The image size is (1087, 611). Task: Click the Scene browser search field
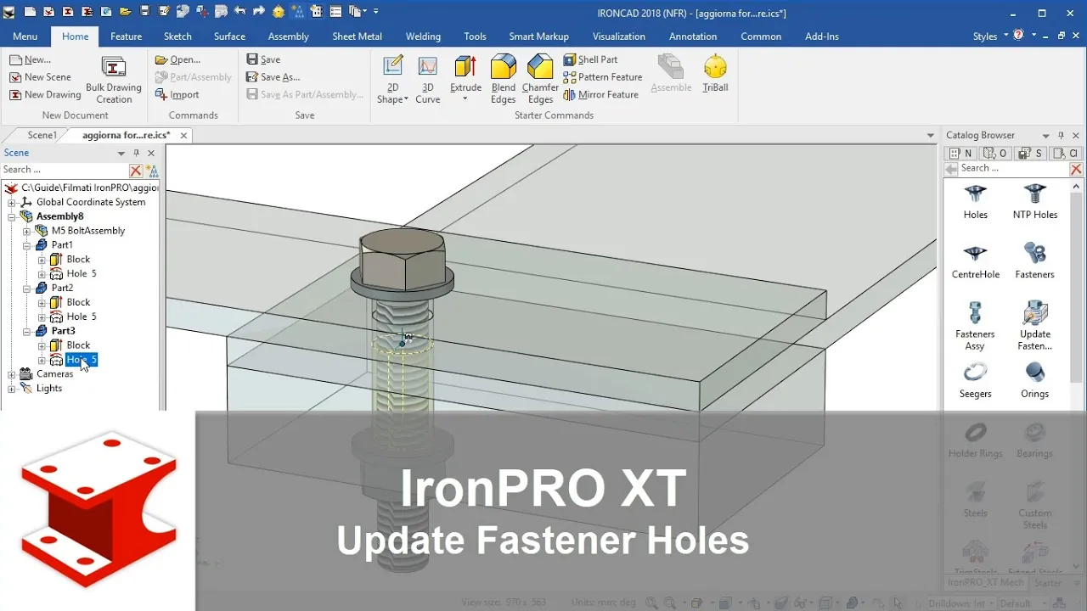[x=64, y=170]
